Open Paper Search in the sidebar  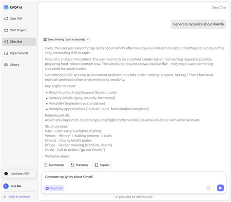point(16,53)
